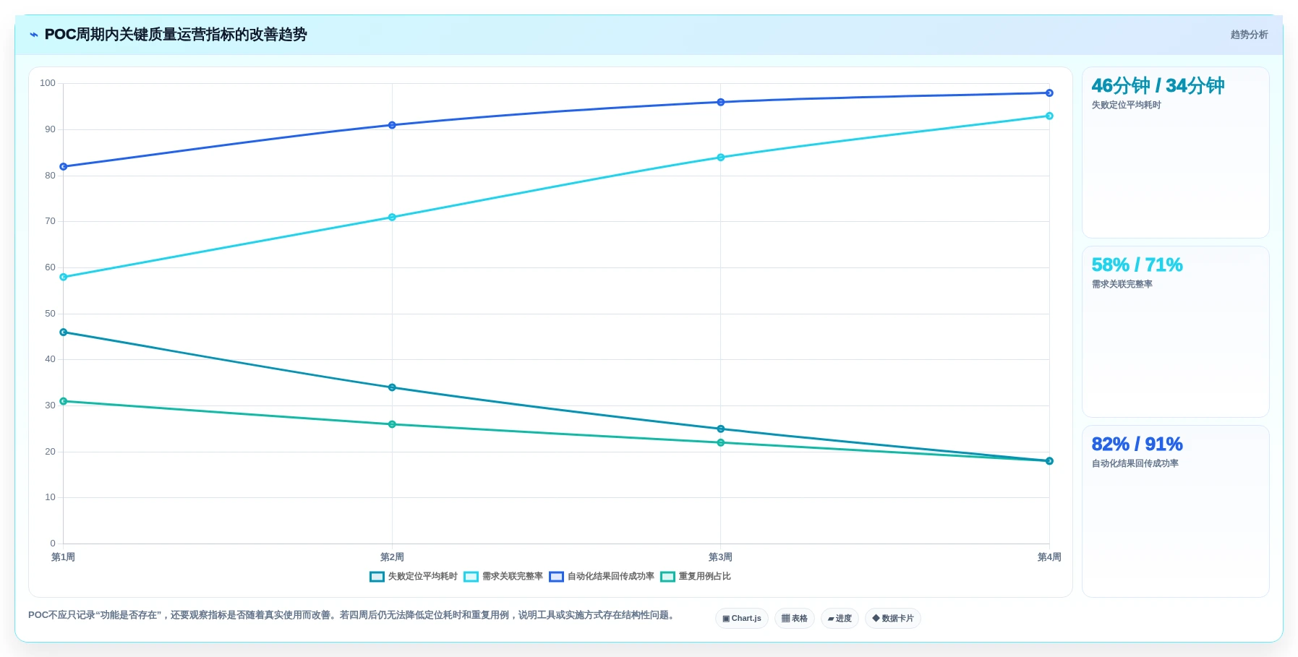Select 重复用例占比 point at 第3周
1298x657 pixels.
tap(721, 443)
